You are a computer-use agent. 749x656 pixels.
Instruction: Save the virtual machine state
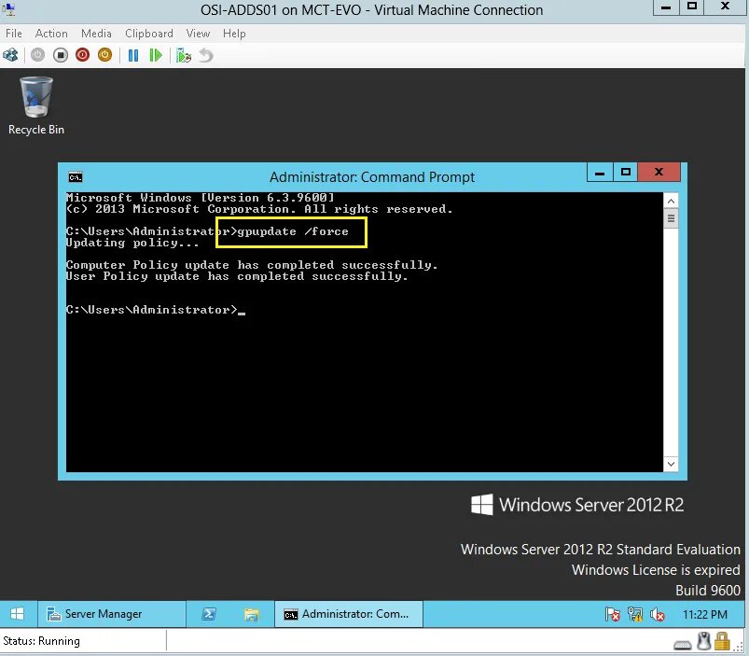pos(105,55)
